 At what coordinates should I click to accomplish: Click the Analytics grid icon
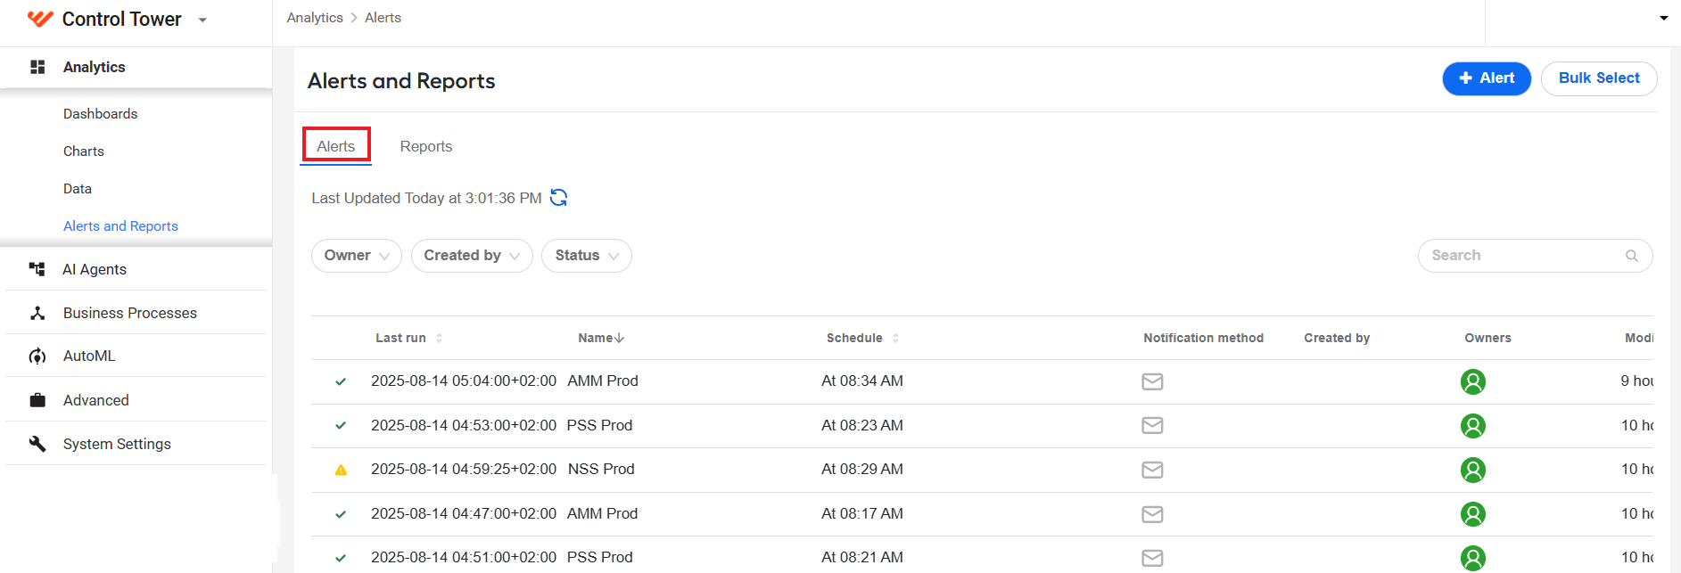(x=37, y=67)
